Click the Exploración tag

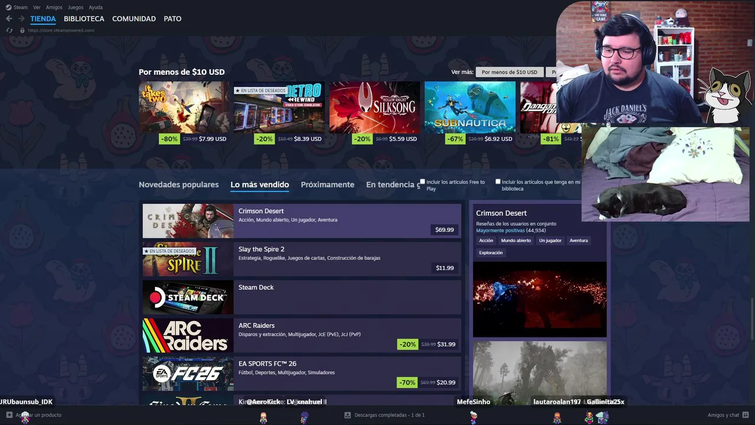[x=491, y=253]
